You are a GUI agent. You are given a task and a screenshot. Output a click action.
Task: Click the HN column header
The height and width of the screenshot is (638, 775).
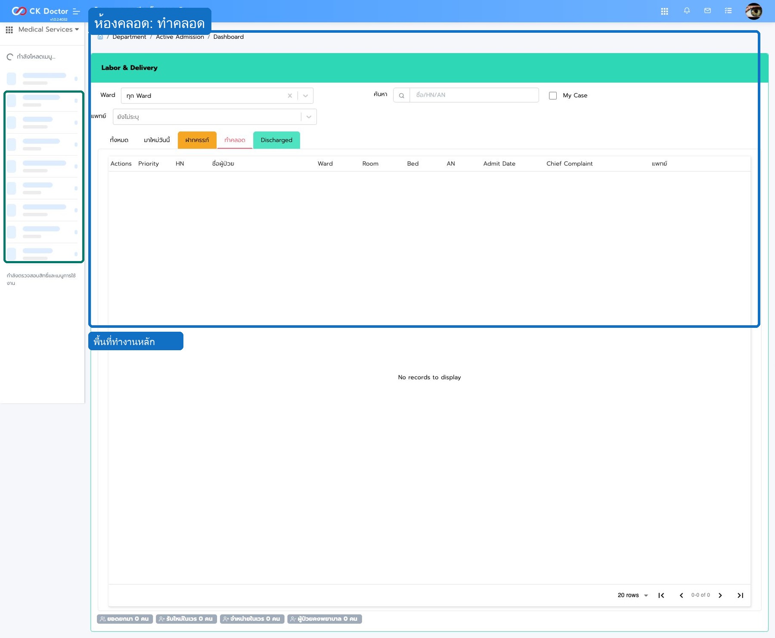click(x=180, y=164)
